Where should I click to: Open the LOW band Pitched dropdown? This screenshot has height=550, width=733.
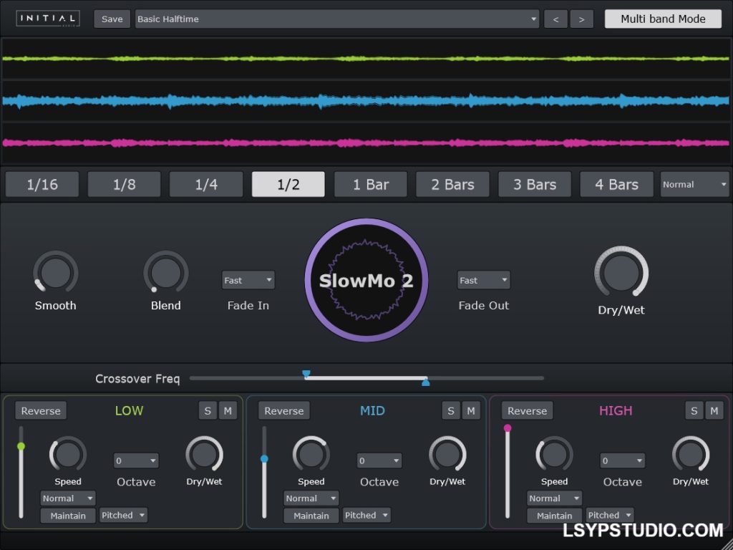[123, 515]
